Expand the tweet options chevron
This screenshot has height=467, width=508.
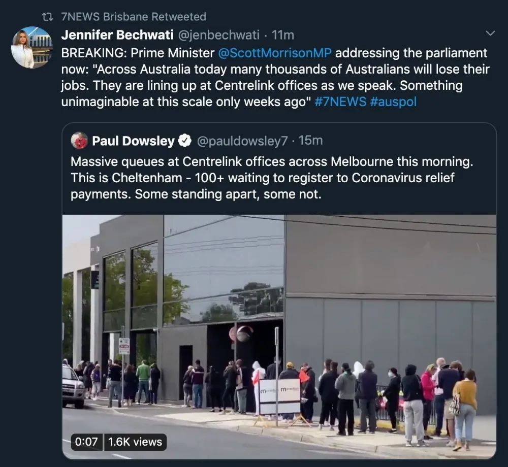click(491, 33)
